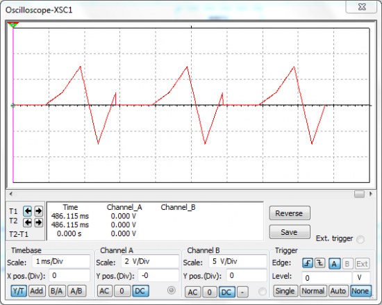Open trigger Level unit V selector
This screenshot has width=382, height=305.
click(x=360, y=277)
